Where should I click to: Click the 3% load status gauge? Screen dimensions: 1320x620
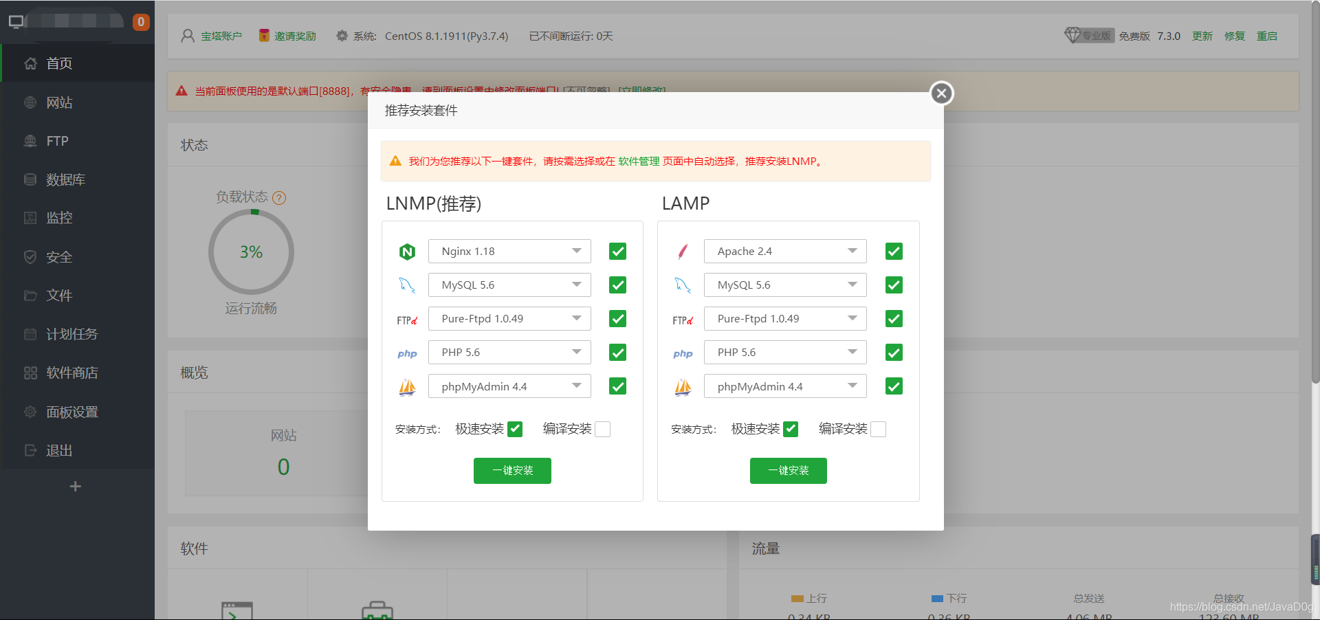coord(251,252)
